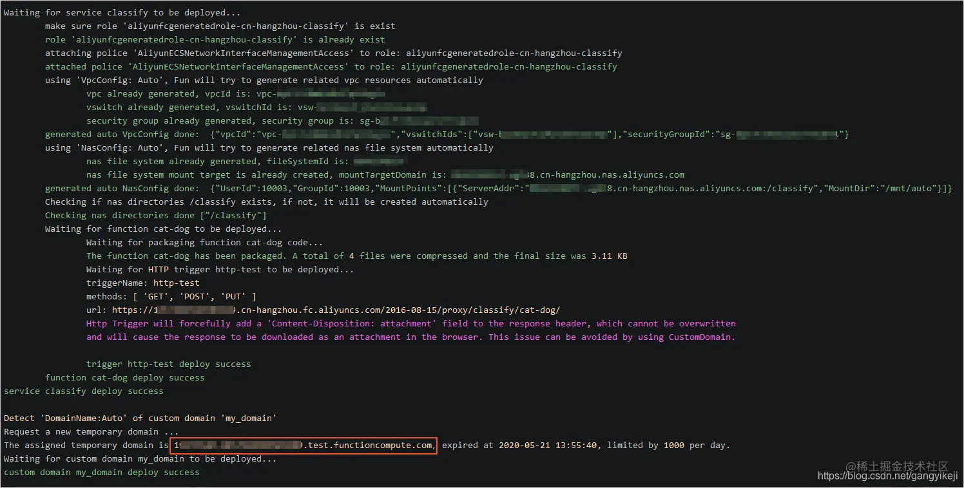Viewport: 964px width, 488px height.
Task: Click the 'nas file system mount target' line
Action: tap(385, 175)
